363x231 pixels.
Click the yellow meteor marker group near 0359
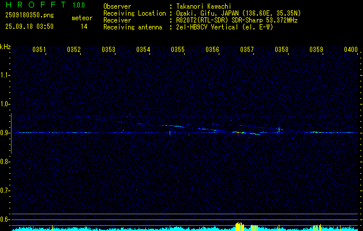pos(317,228)
